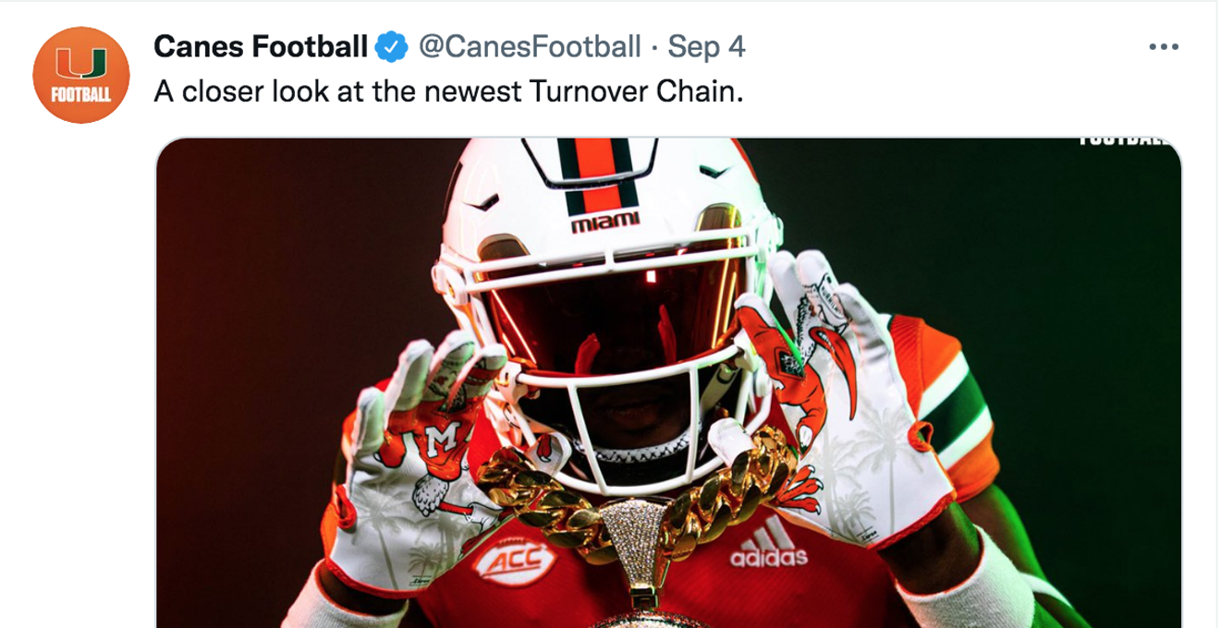Click the Canes Football display name
The image size is (1220, 628).
[261, 45]
